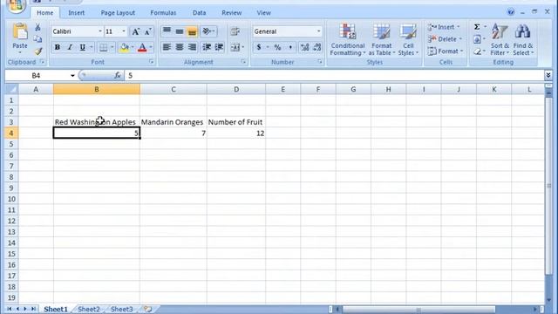Open the Office Button menu
The width and height of the screenshot is (558, 314).
(x=16, y=5)
